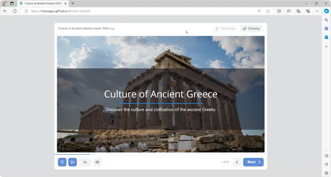
Task: Open Outlook in the sidebar
Action: [326, 37]
